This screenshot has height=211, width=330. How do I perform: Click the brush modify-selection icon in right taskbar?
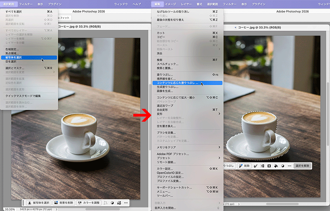(x=255, y=165)
